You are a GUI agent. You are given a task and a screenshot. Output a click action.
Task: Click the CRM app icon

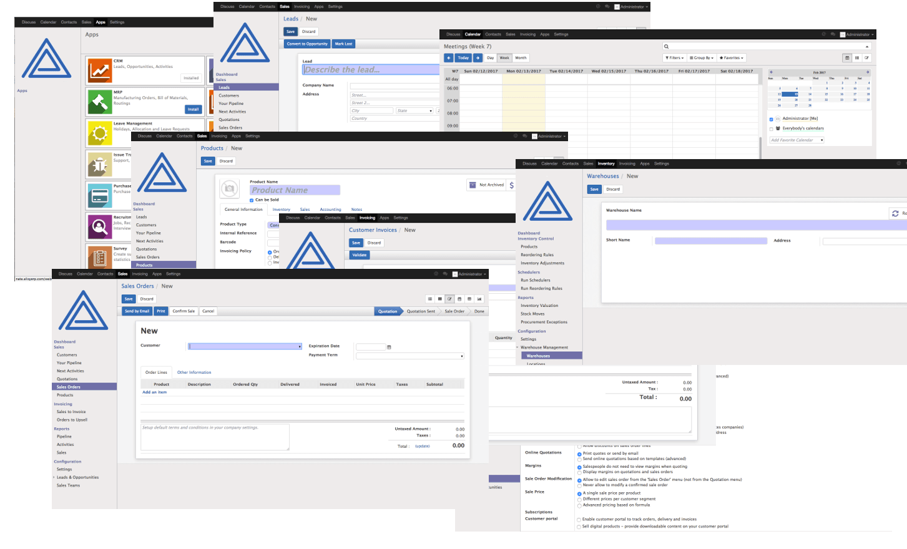pyautogui.click(x=100, y=70)
